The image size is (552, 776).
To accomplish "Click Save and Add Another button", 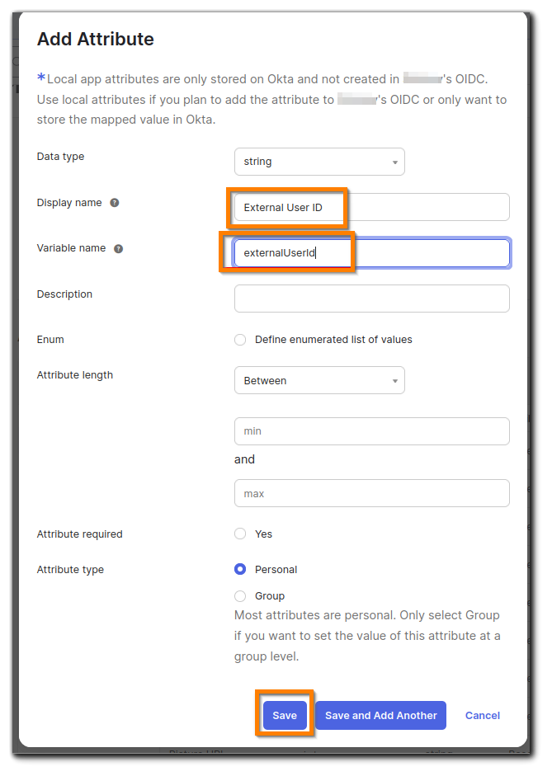I will (380, 716).
